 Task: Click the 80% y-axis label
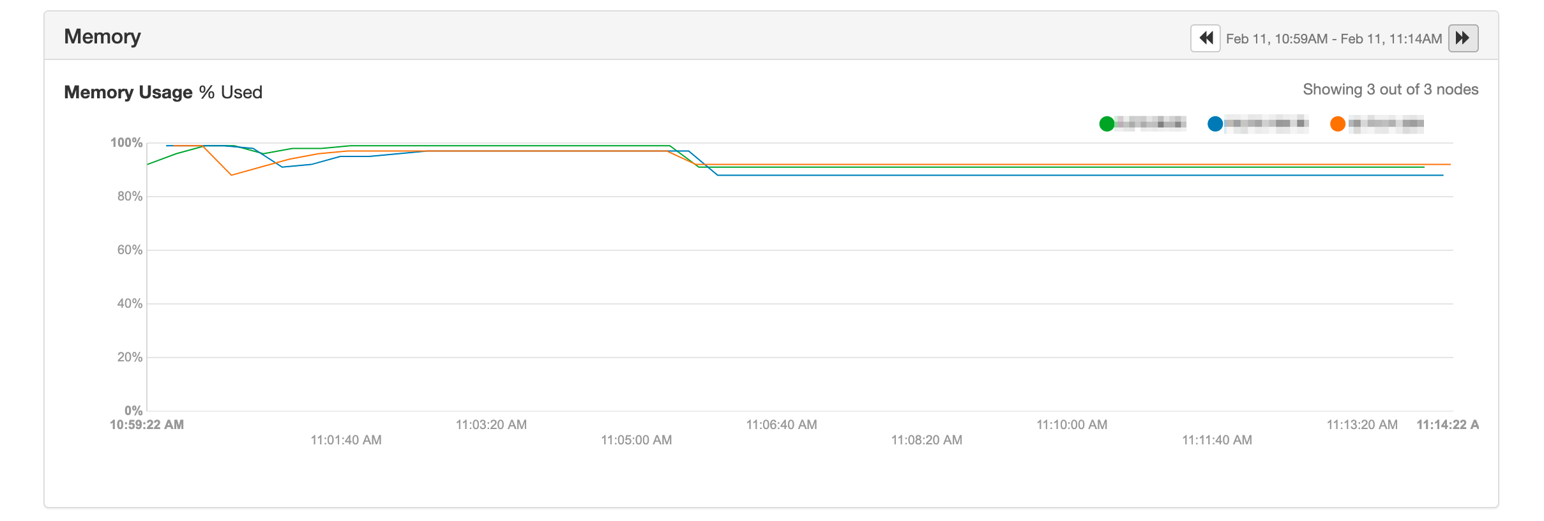click(130, 196)
